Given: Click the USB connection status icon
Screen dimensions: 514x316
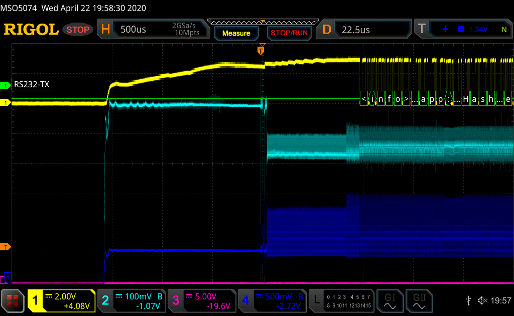Looking at the screenshot, I should pyautogui.click(x=469, y=300).
